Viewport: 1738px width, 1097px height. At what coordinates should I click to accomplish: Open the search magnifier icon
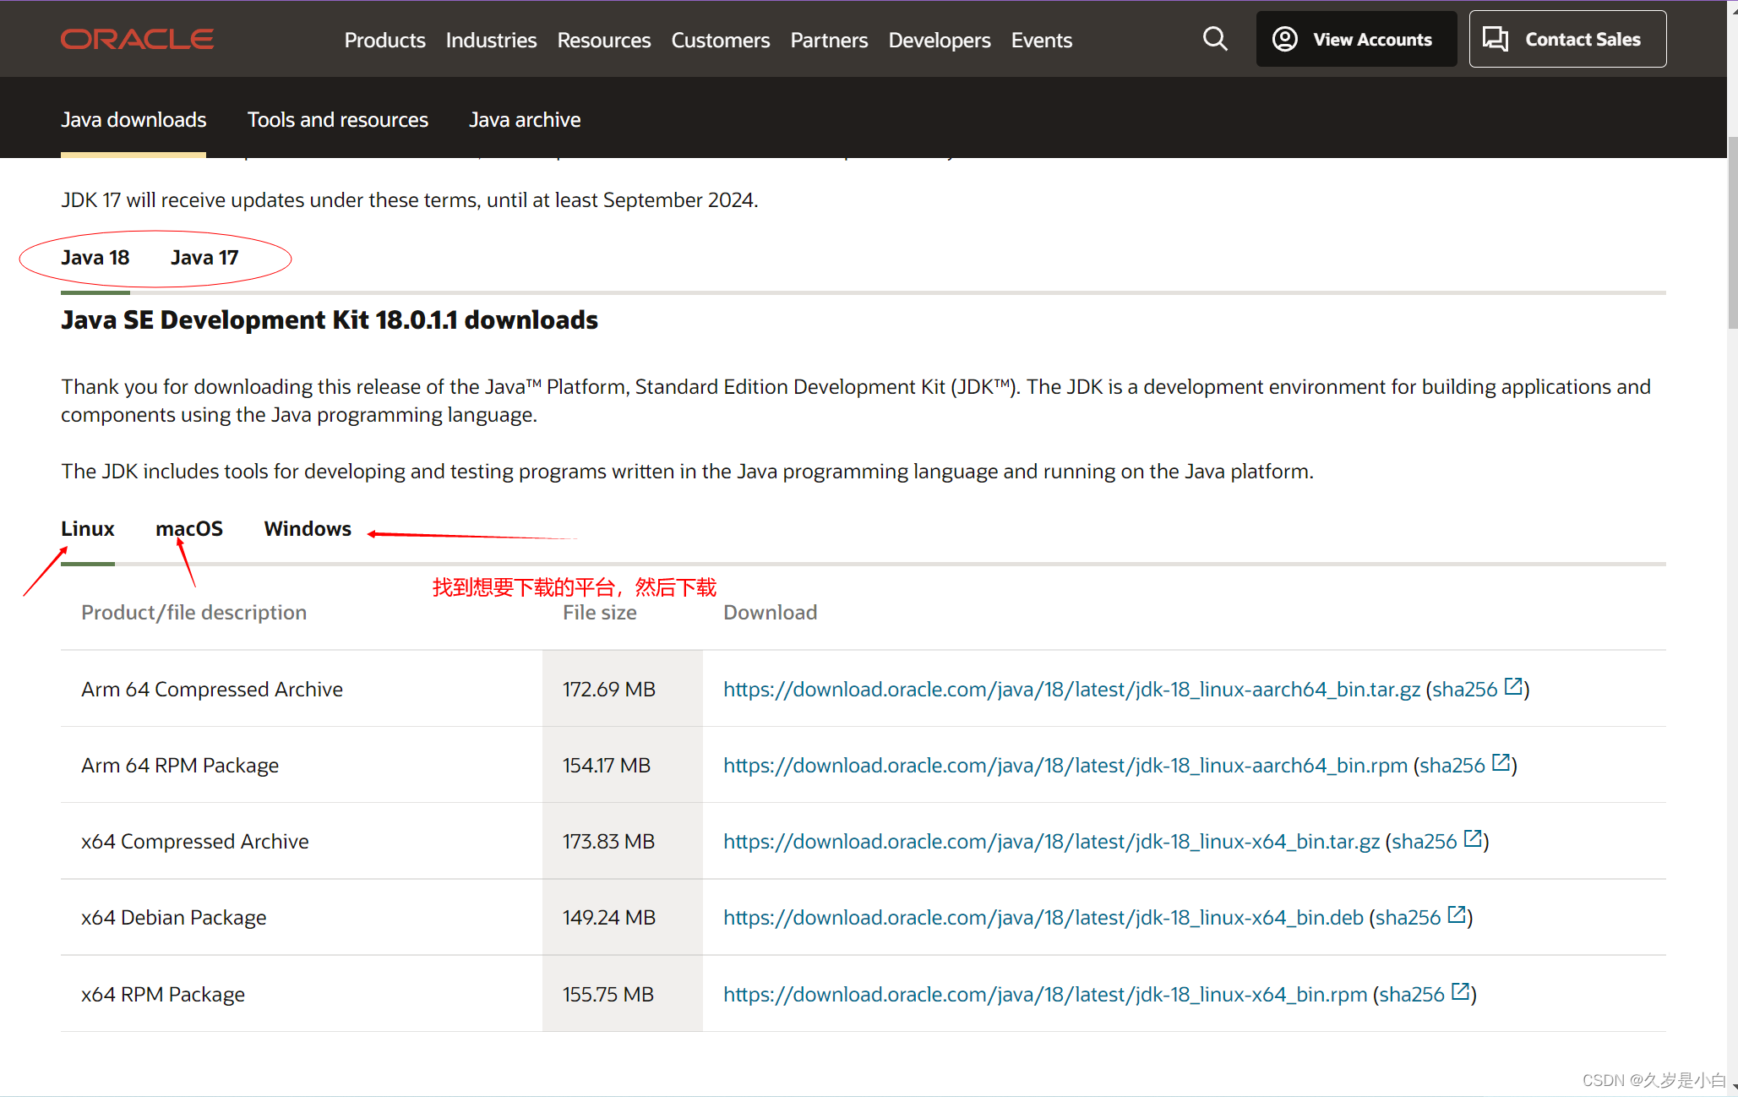click(x=1215, y=39)
